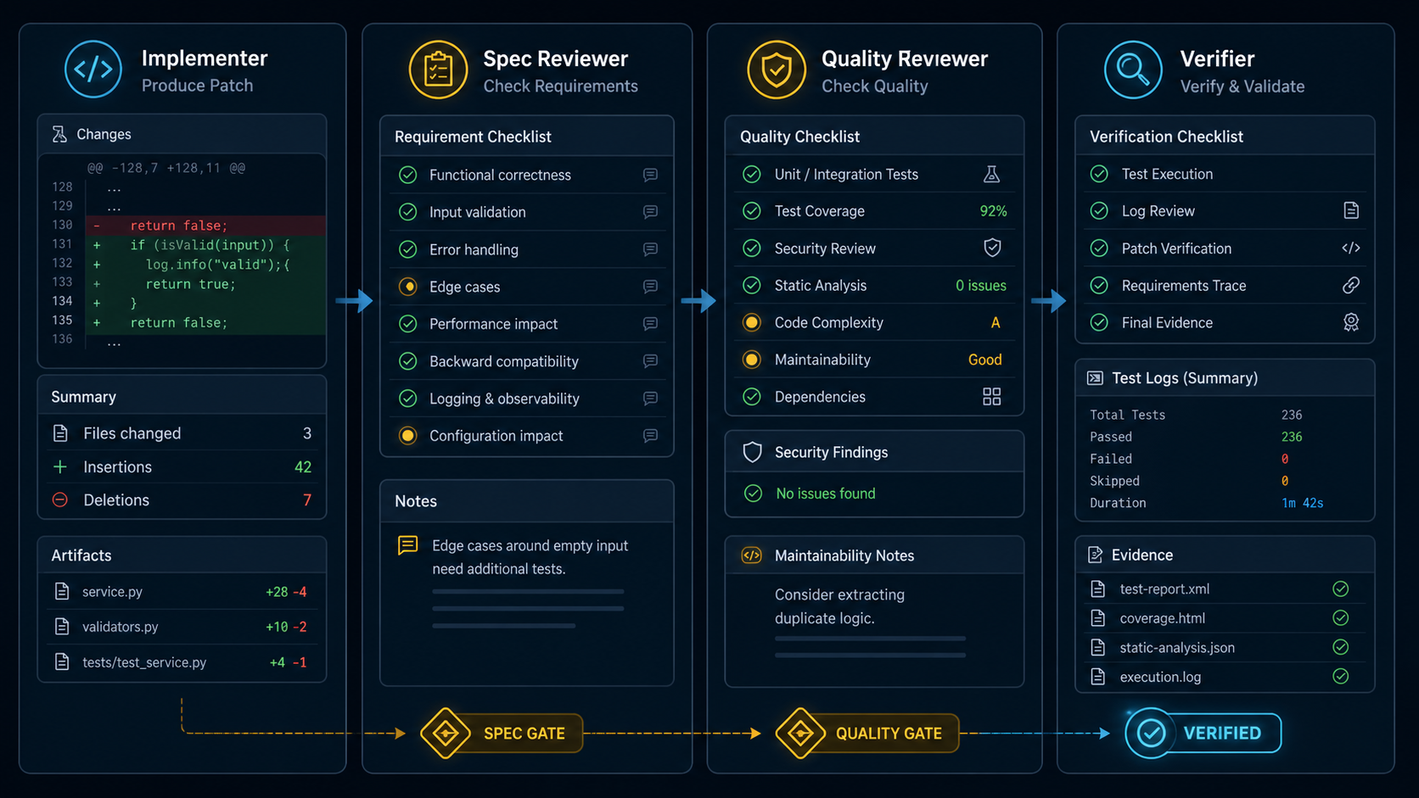1419x798 pixels.
Task: Click the Spec Reviewer clipboard icon
Action: 438,70
